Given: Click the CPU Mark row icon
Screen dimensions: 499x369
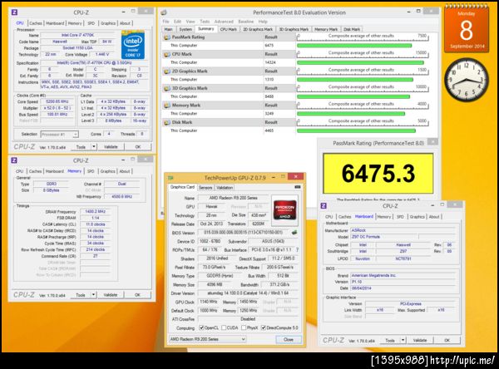Looking at the screenshot, I should coord(167,54).
